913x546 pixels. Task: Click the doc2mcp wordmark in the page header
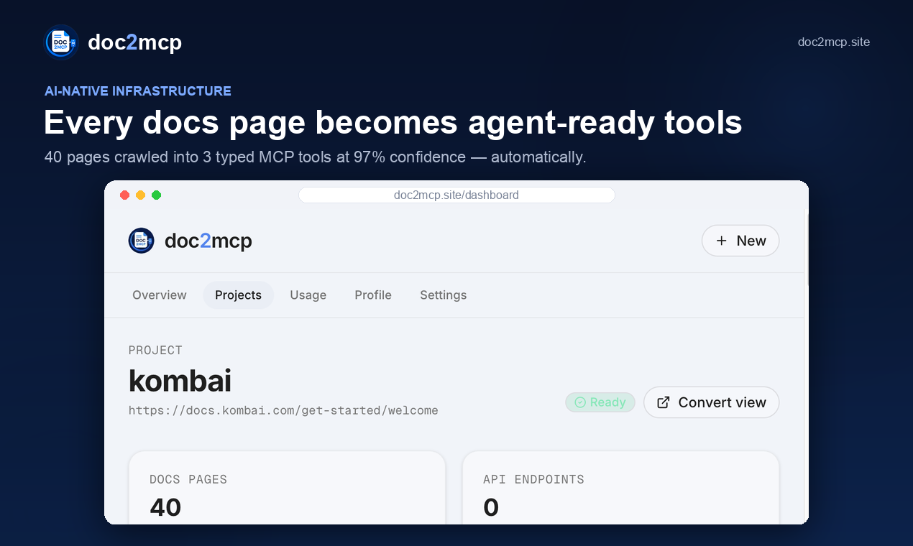(134, 42)
